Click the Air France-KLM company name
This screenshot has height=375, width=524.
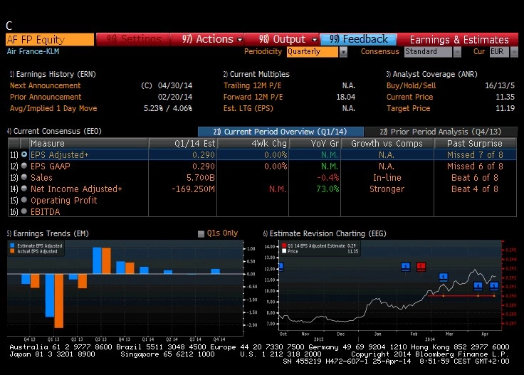(33, 51)
